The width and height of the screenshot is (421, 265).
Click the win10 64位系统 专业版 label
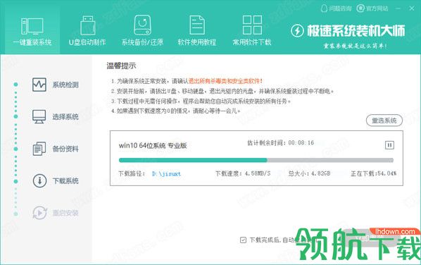153,145
